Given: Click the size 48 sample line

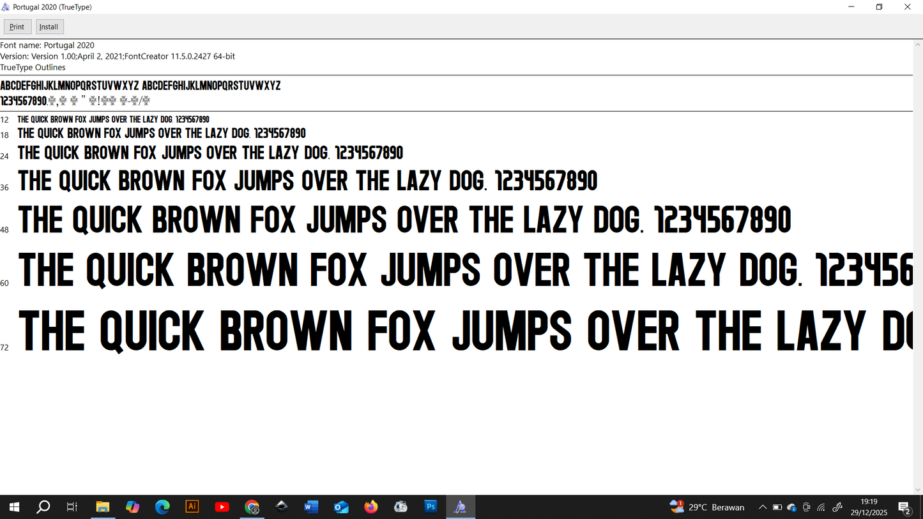Looking at the screenshot, I should (405, 220).
